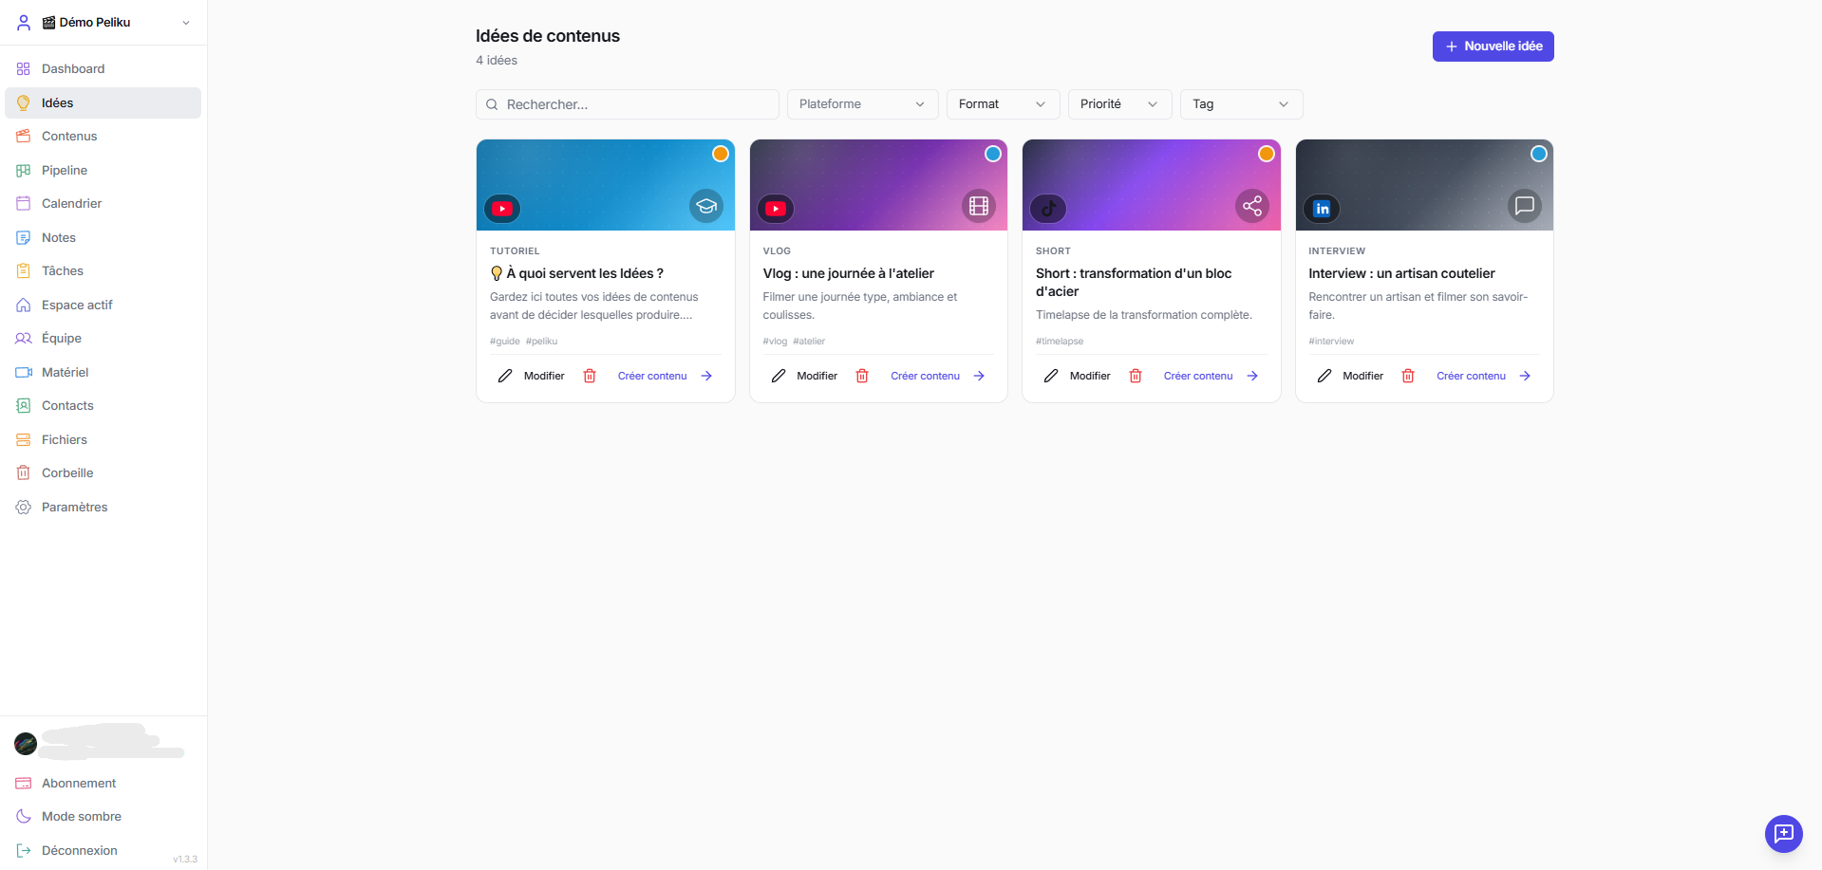Expand the Démo Peliku workspace switcher

(103, 23)
